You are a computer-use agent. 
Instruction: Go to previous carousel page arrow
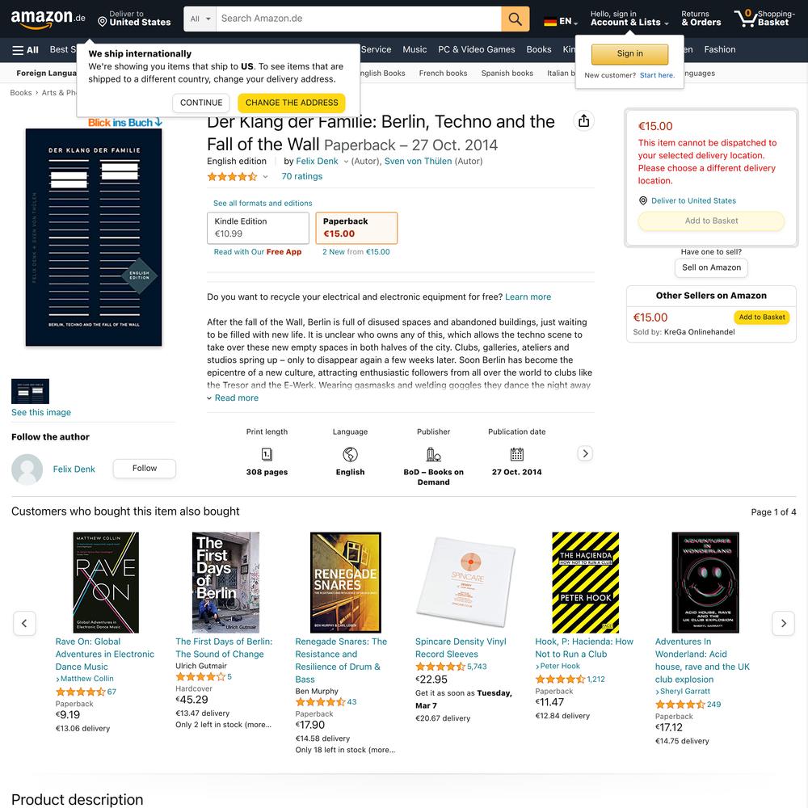pos(24,624)
